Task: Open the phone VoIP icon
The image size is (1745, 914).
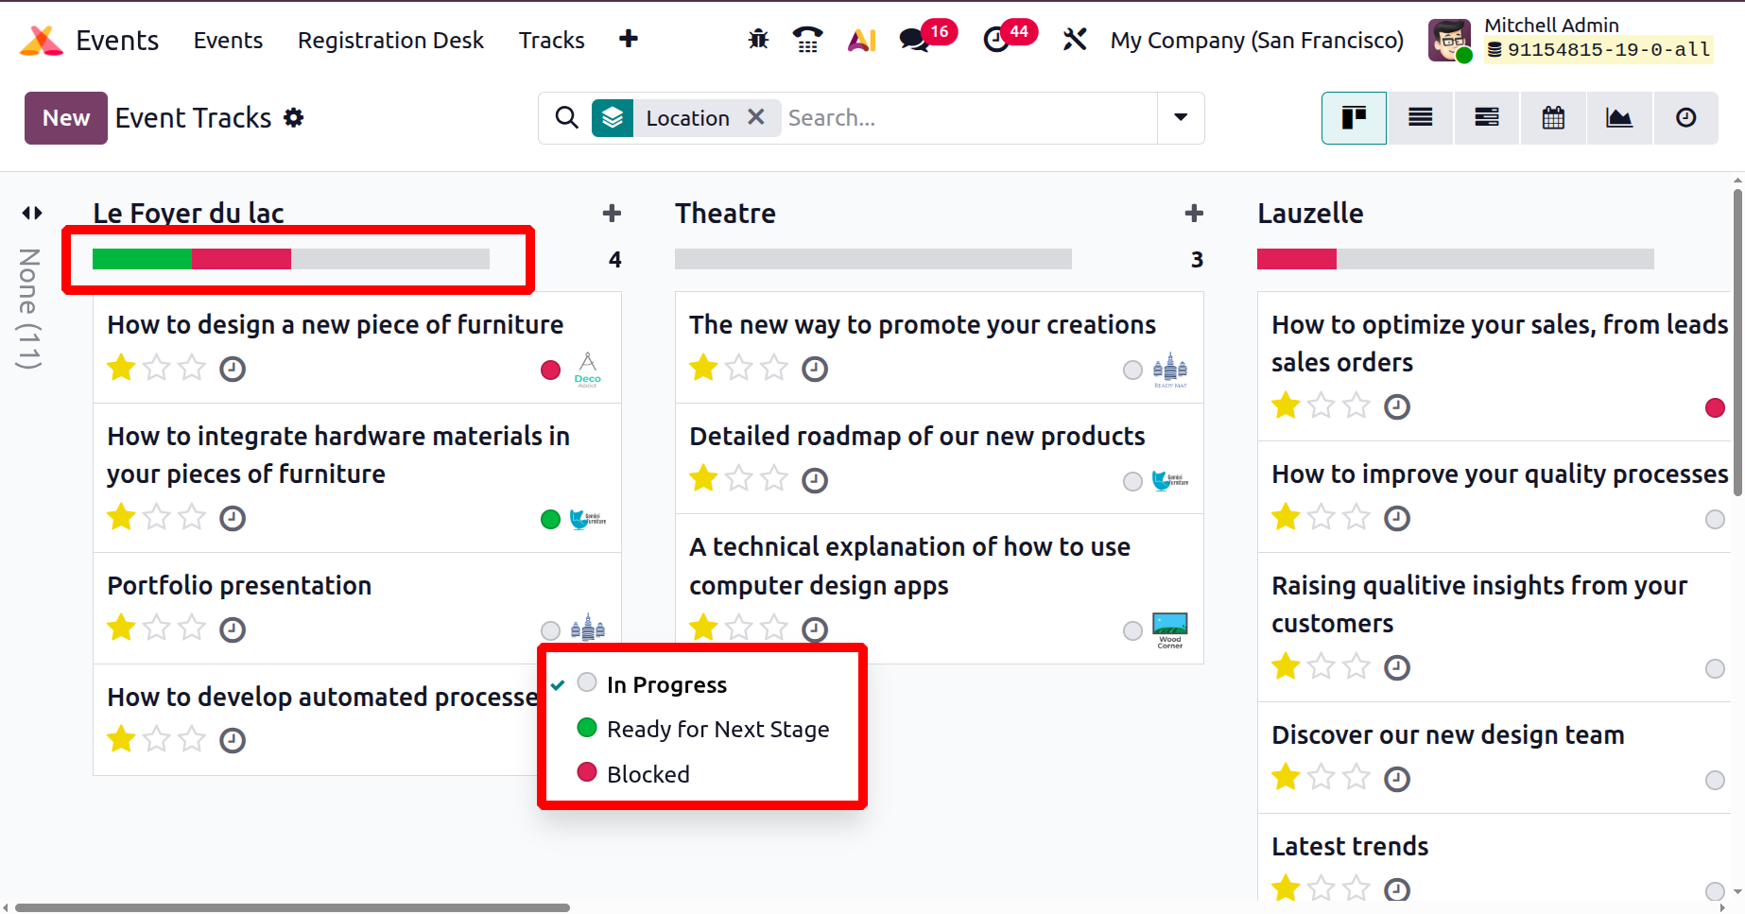Action: pos(807,40)
